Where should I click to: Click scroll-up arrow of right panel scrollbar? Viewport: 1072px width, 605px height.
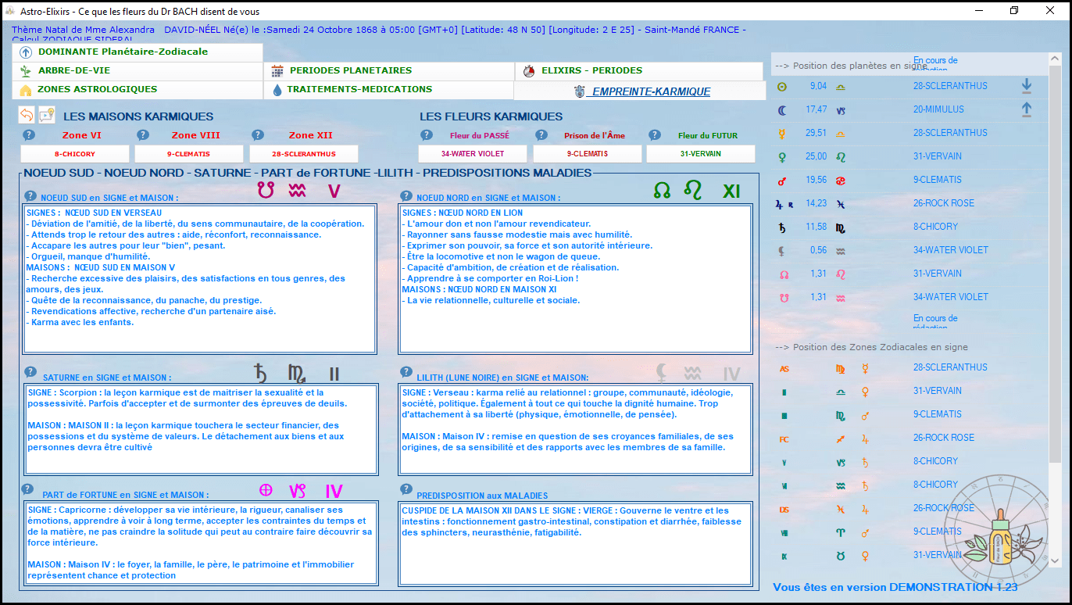pyautogui.click(x=1055, y=59)
